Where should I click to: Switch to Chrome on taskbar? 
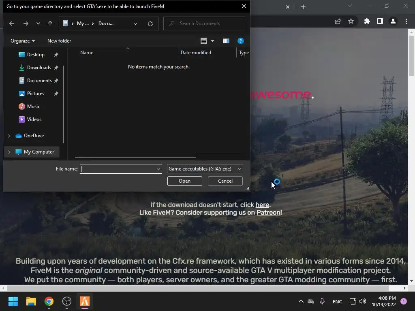(49, 301)
